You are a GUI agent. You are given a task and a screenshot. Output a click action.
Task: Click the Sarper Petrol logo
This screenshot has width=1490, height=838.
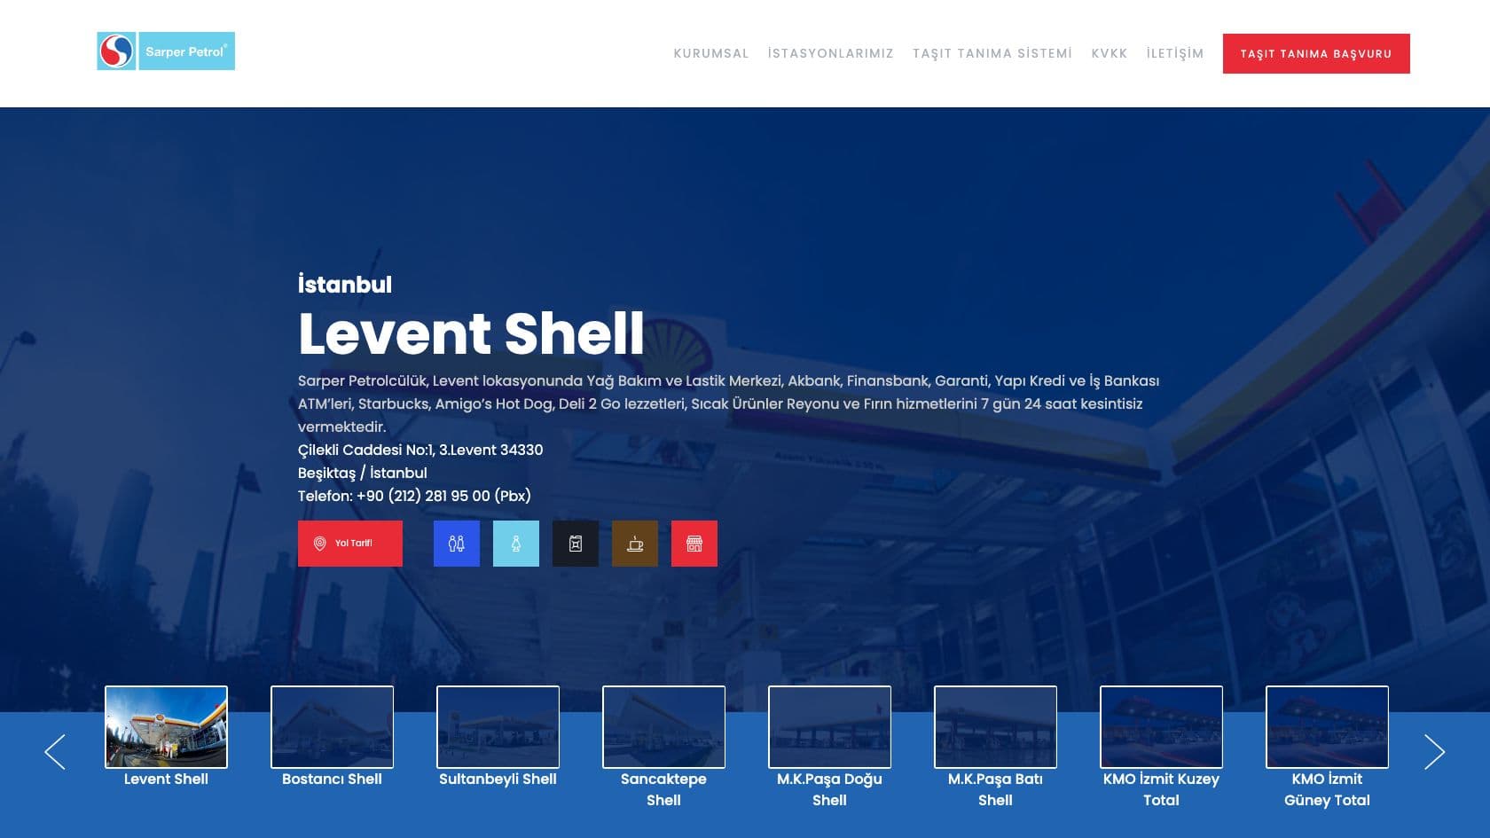point(166,51)
